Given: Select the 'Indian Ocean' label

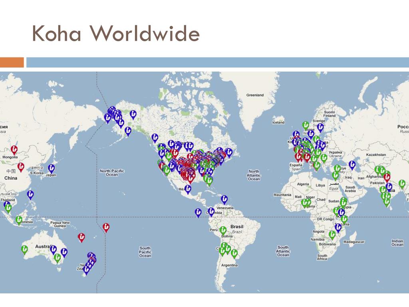Looking at the screenshot, I should pos(397,243).
